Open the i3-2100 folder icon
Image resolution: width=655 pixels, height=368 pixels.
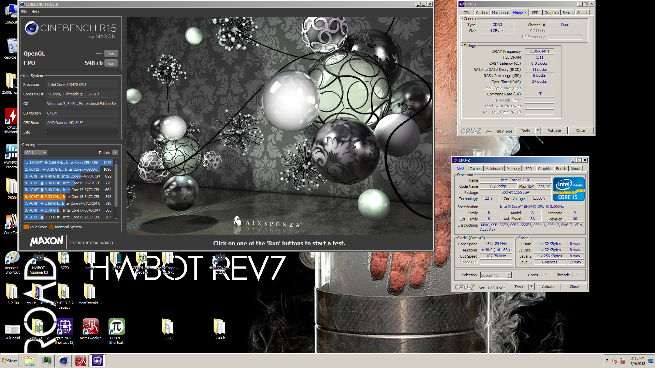[x=13, y=294]
